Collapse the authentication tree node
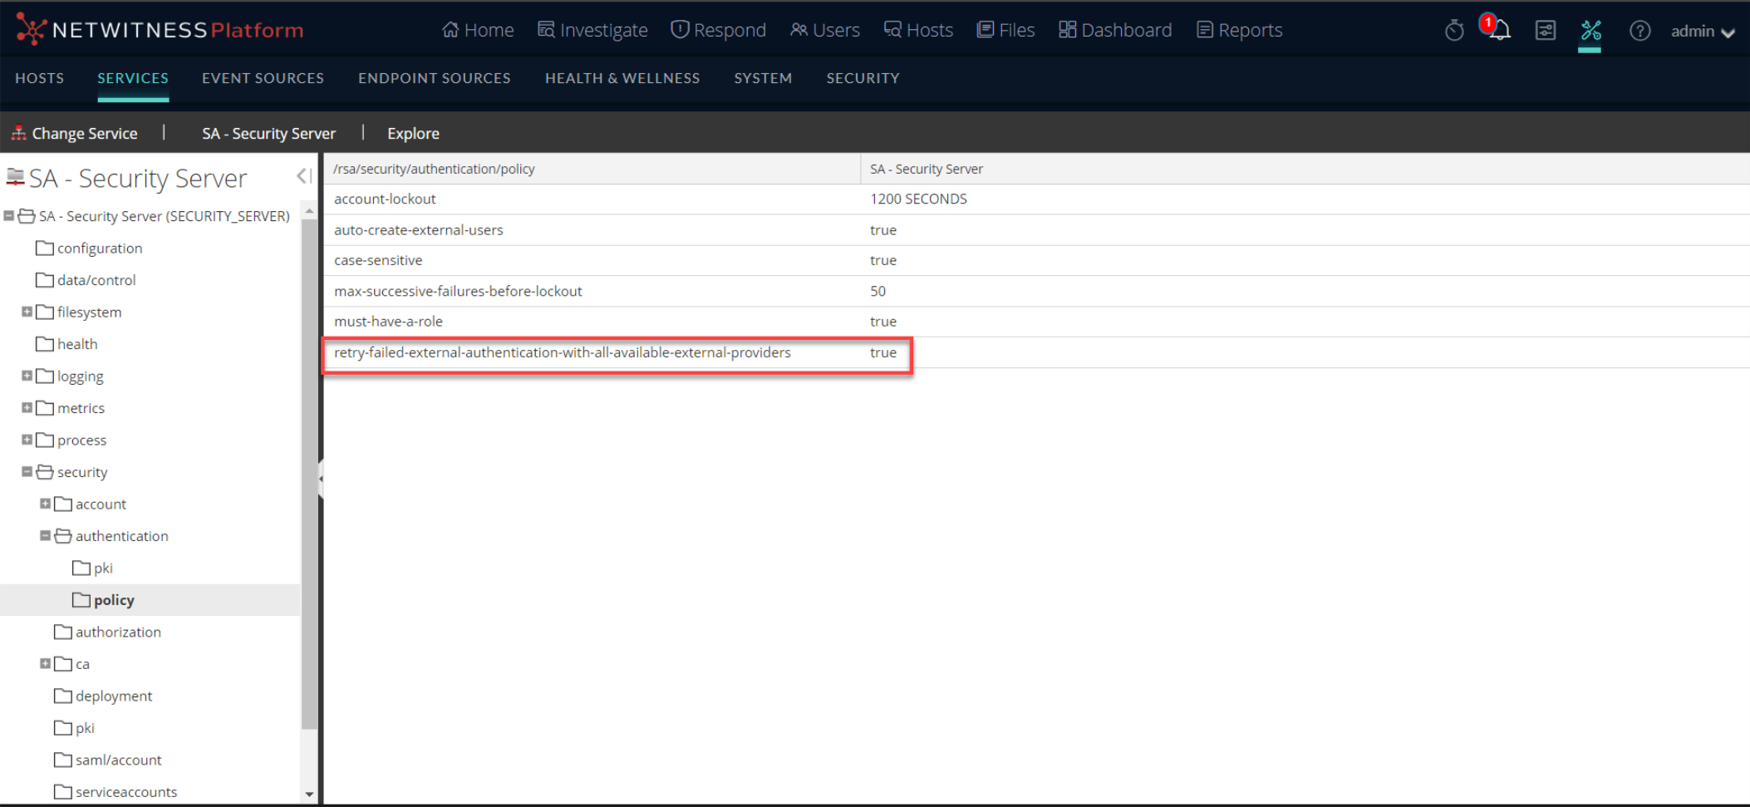Viewport: 1750px width, 807px height. pyautogui.click(x=45, y=535)
